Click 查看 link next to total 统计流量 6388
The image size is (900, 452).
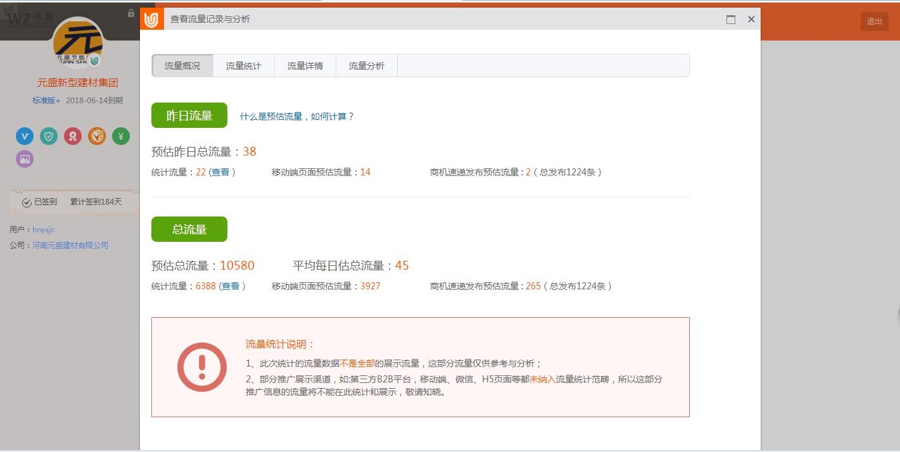tap(231, 286)
